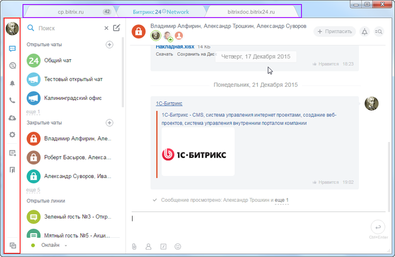Image resolution: width=395 pixels, height=257 pixels.
Task: Open the Общий чат conversation
Action: [x=70, y=61]
